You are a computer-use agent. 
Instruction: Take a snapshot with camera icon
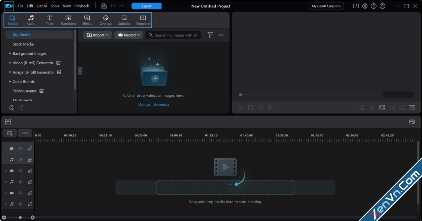click(362, 107)
